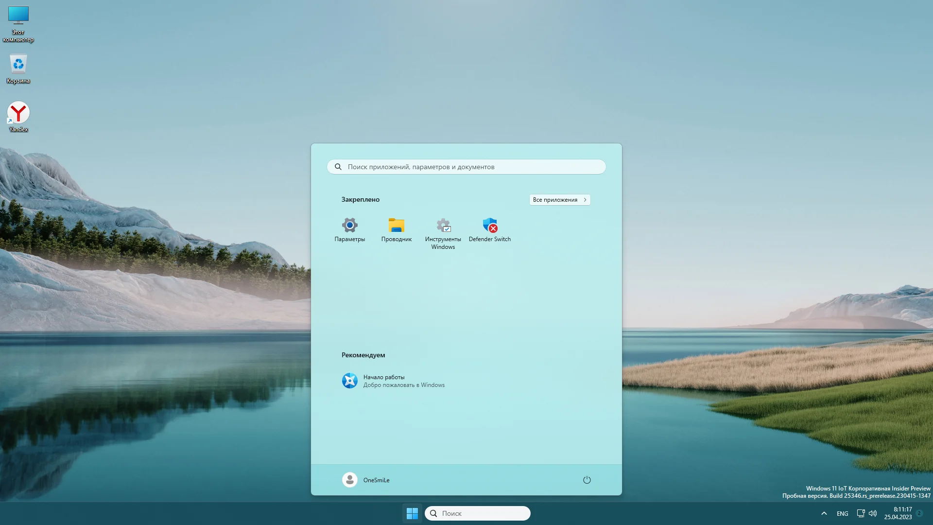Select Корзина recycle bin icon

click(18, 69)
